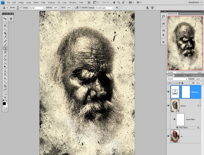Toggle airbrush mode icon in options bar

(x=77, y=8)
